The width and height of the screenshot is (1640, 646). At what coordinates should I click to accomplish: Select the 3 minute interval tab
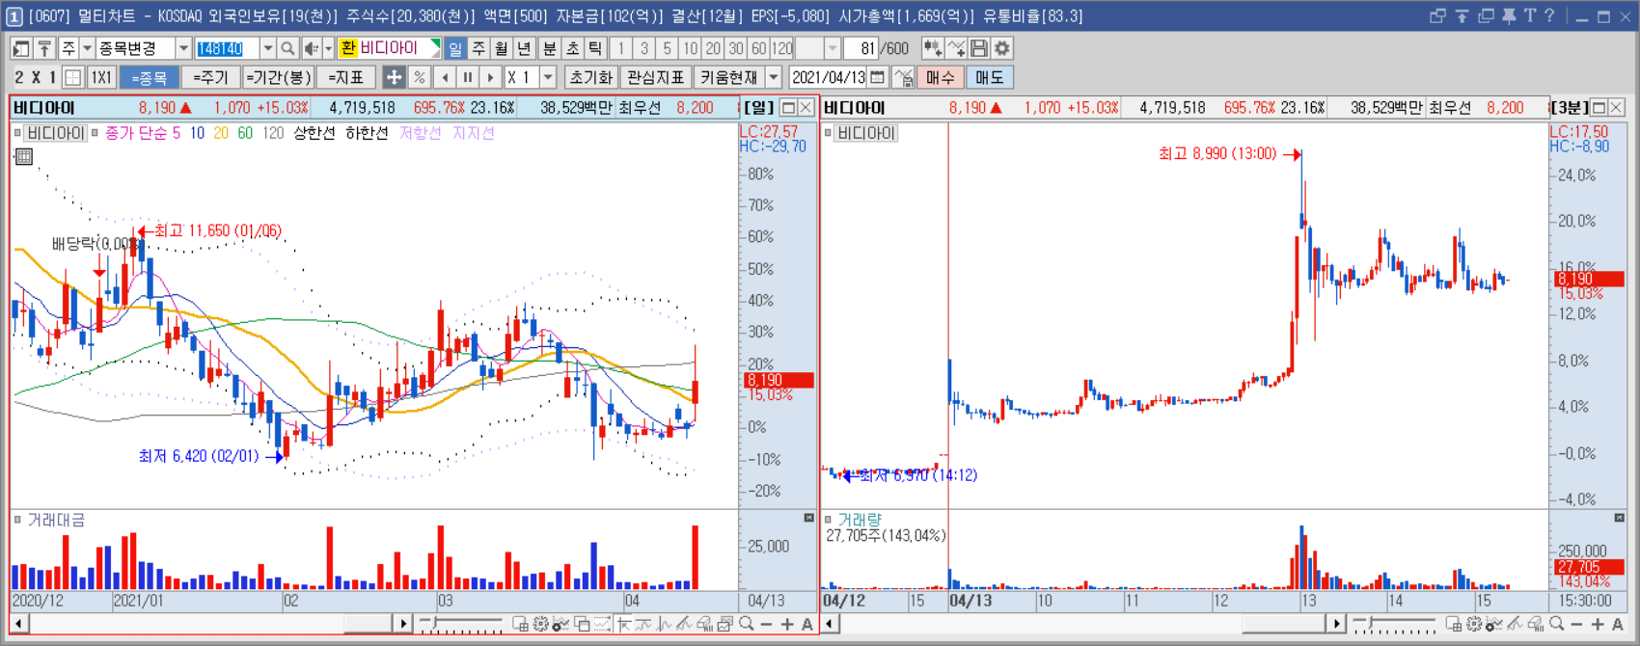[x=643, y=48]
